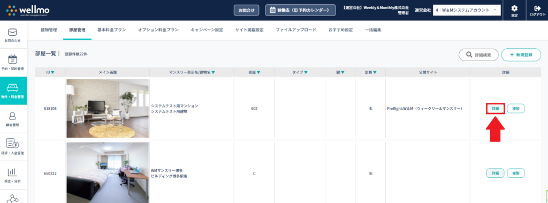Open the 設定 gear icon
Screen dimensions: 548x203
point(514,11)
